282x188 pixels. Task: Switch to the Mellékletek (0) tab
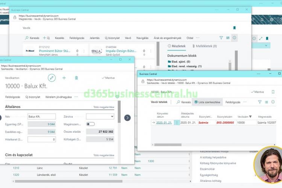coord(205,46)
